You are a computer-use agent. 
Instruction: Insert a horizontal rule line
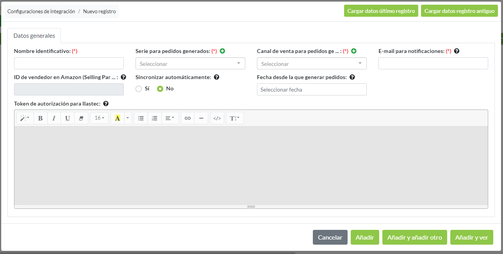[x=201, y=118]
